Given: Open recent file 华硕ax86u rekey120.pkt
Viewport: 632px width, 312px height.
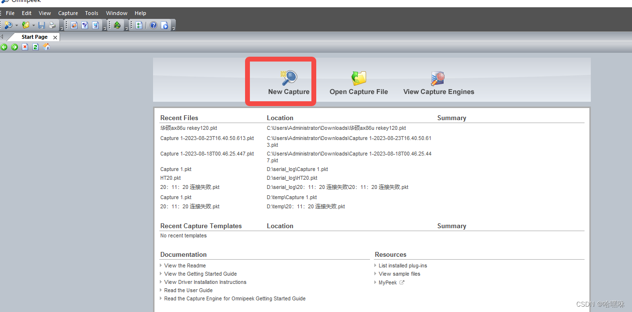Looking at the screenshot, I should (x=189, y=128).
